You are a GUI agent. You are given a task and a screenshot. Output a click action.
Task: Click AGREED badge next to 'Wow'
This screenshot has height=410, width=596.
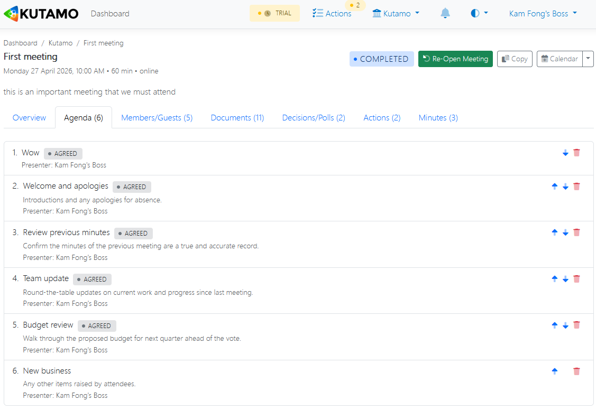pos(63,153)
